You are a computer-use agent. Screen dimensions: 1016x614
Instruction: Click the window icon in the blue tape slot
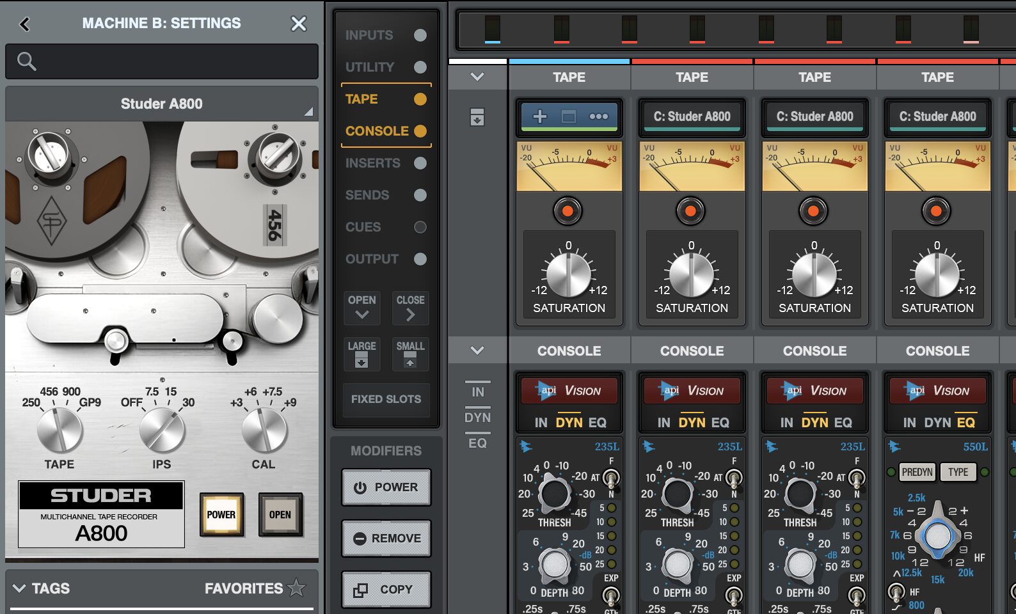[x=569, y=116]
